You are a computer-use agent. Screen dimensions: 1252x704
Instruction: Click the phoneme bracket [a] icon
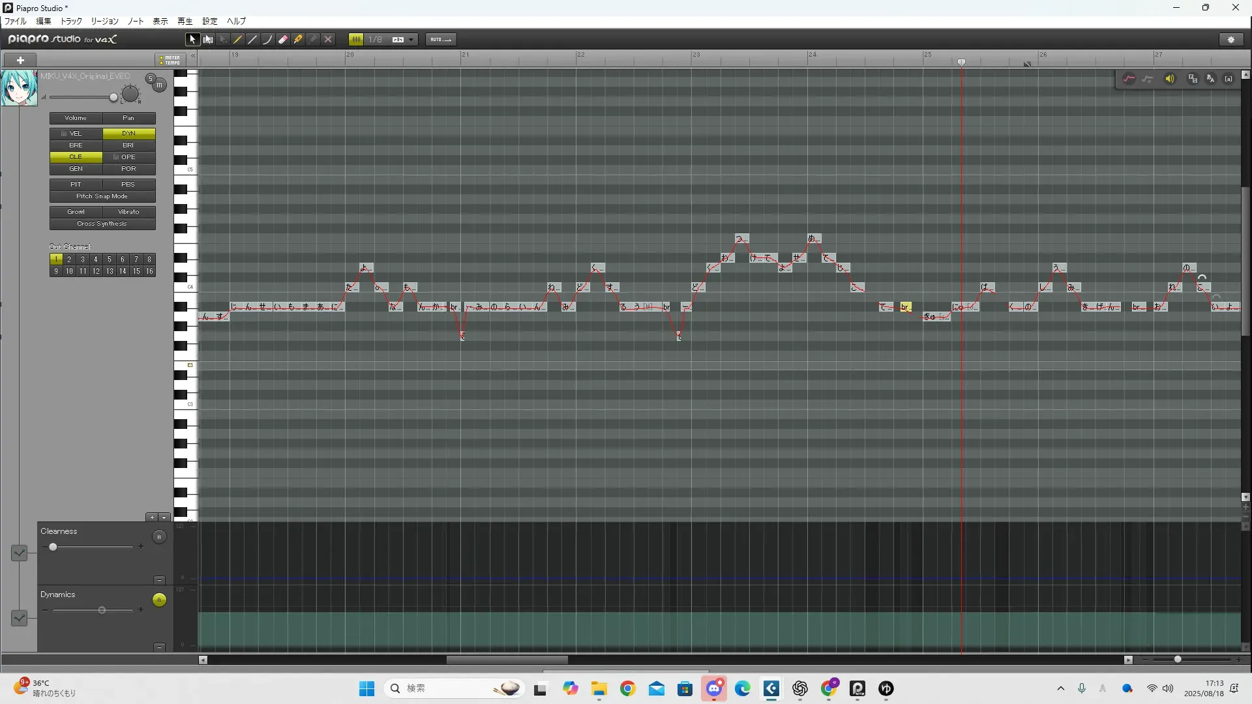pos(1229,79)
